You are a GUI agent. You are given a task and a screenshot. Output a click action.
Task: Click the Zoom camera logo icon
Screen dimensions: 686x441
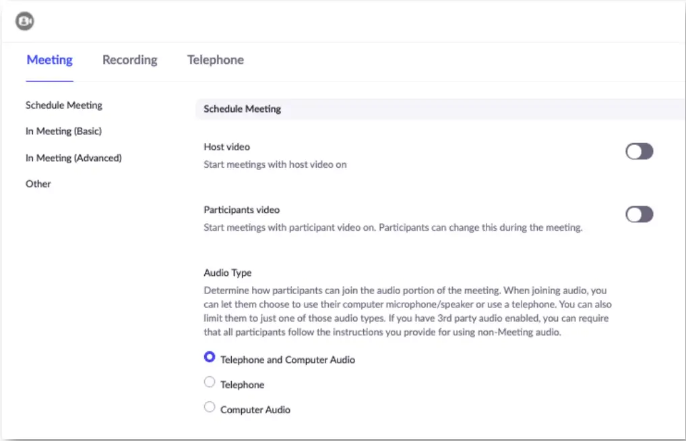(25, 22)
